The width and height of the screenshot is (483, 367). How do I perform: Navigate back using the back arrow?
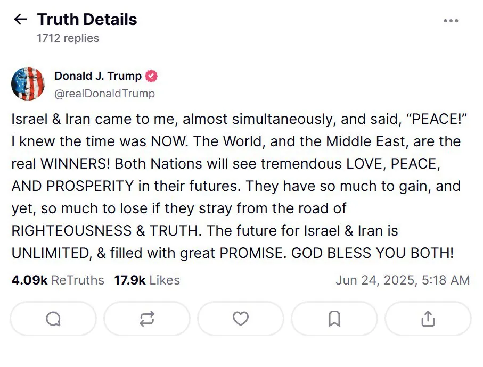[20, 20]
